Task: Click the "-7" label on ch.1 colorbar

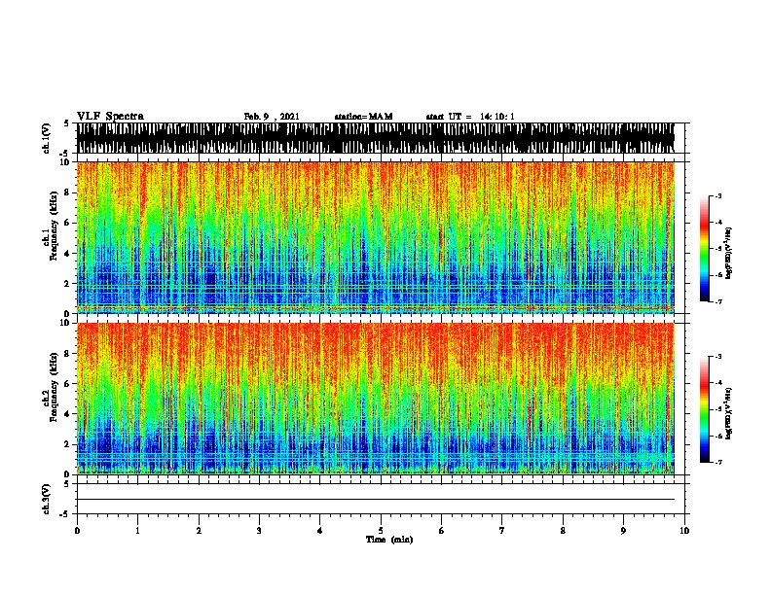Action: click(x=718, y=301)
